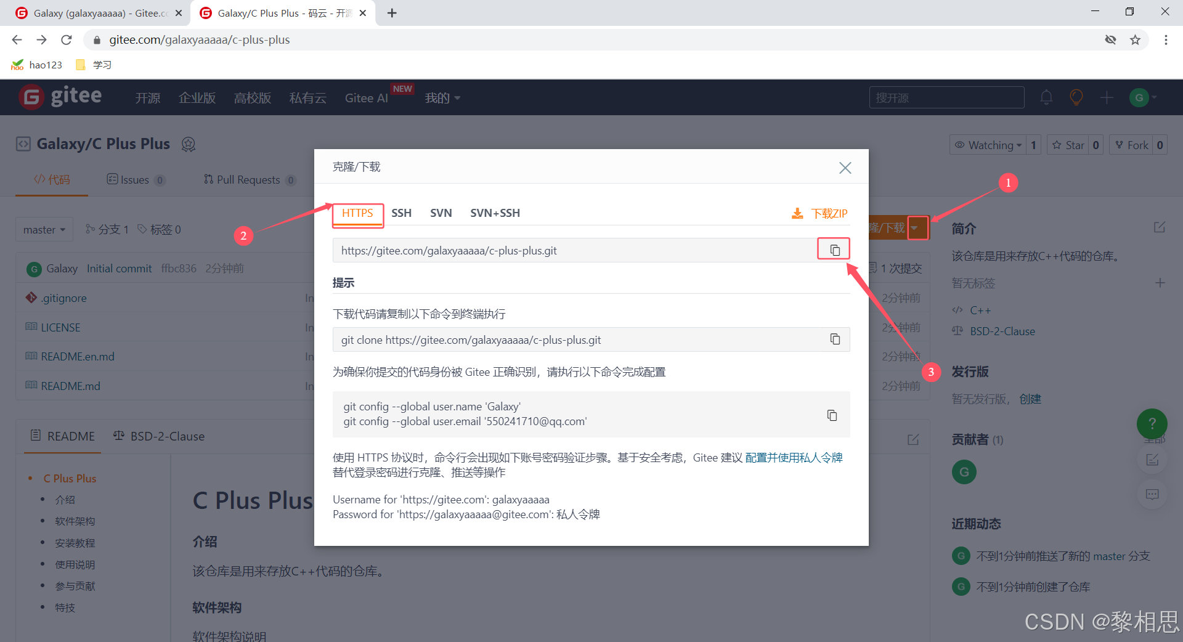This screenshot has width=1183, height=642.
Task: Expand the master branch dropdown
Action: click(44, 229)
